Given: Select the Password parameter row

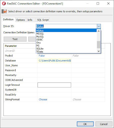Looking at the screenshot, I should pyautogui.click(x=55, y=70).
